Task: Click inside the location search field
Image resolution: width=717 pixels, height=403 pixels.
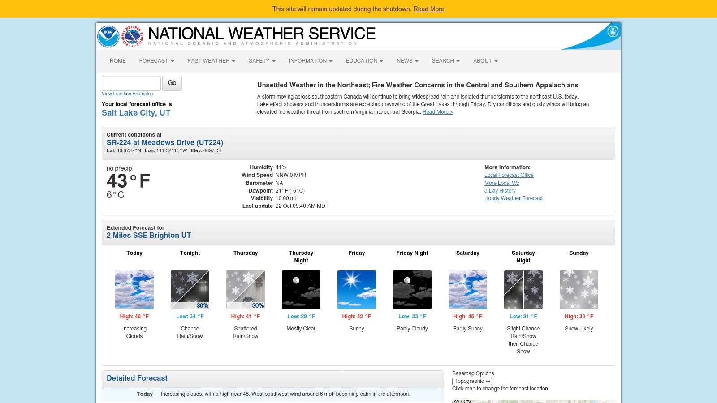Action: coord(131,82)
